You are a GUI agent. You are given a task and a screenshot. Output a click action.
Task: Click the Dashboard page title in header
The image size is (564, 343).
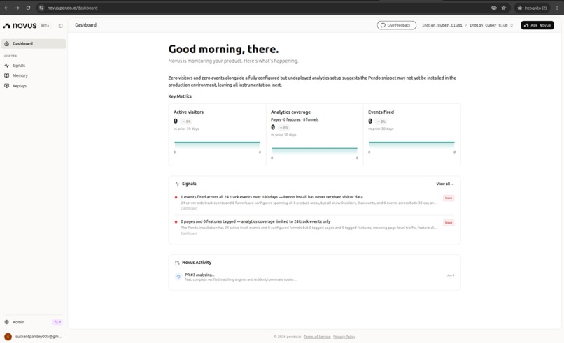(x=85, y=24)
